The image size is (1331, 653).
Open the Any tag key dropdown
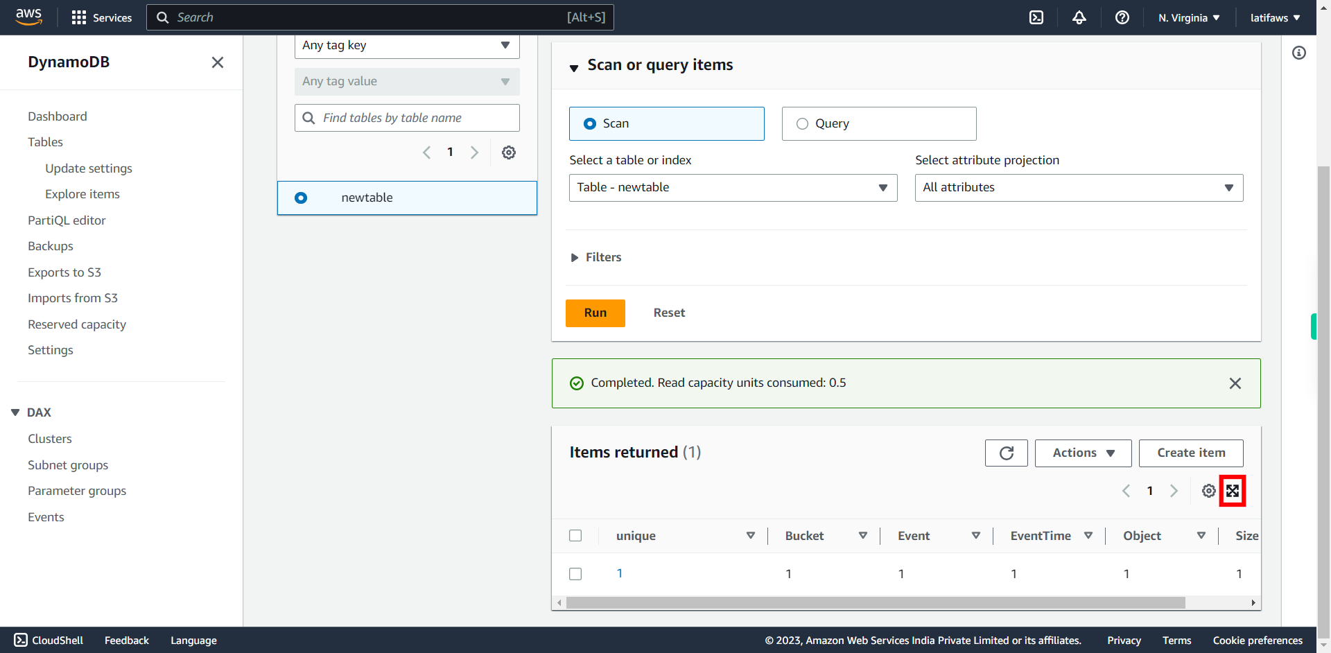(x=407, y=46)
